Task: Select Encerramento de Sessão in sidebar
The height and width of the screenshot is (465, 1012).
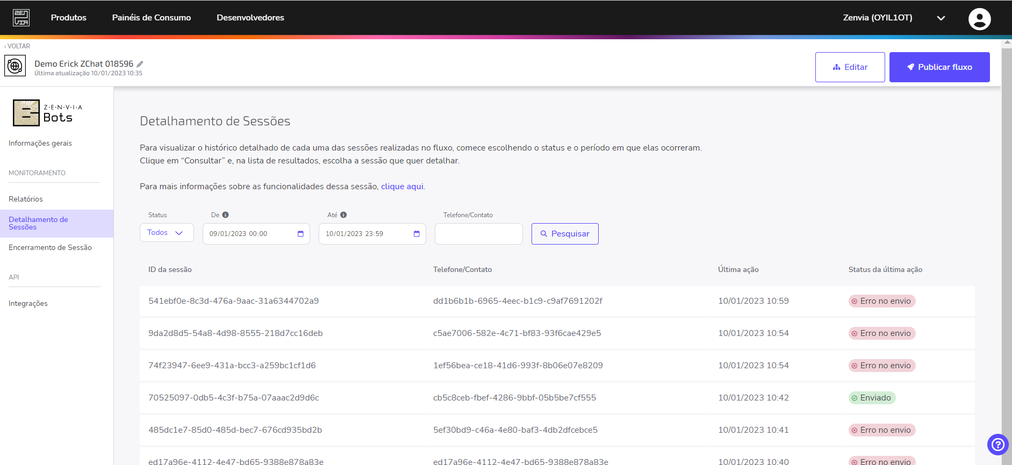Action: pos(50,248)
